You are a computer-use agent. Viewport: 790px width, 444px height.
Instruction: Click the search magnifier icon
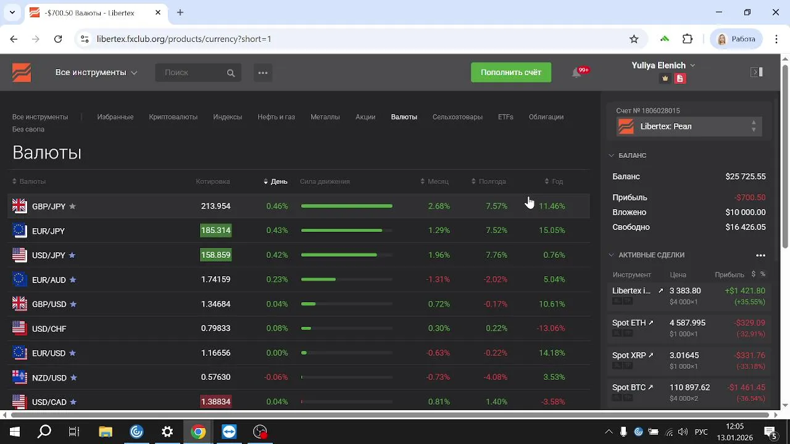[231, 73]
